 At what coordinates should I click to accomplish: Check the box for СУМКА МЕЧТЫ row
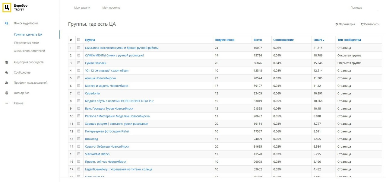79,55
